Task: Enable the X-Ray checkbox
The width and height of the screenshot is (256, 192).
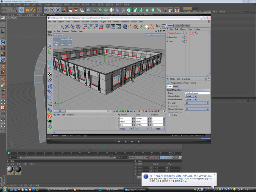Action: 169,115
